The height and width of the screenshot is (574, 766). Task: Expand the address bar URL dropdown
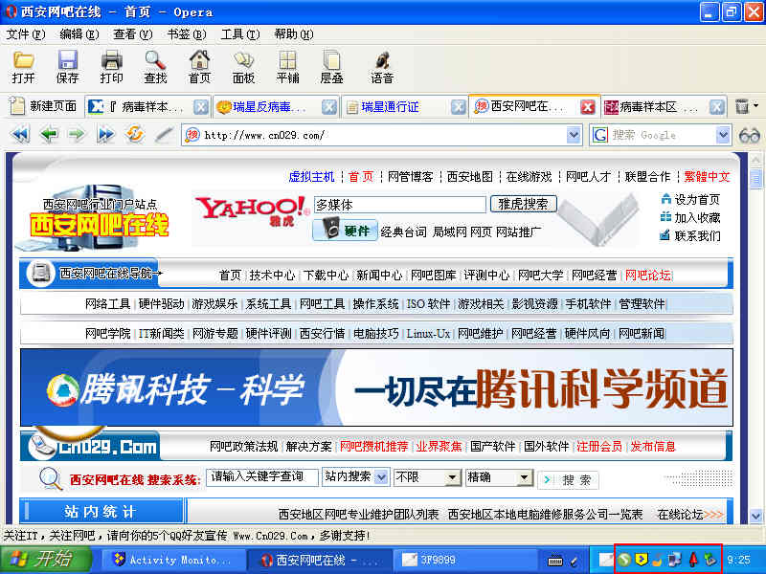574,135
